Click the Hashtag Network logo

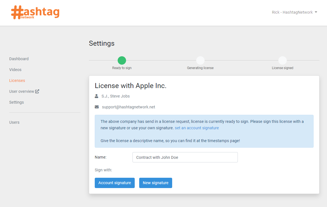coord(35,12)
